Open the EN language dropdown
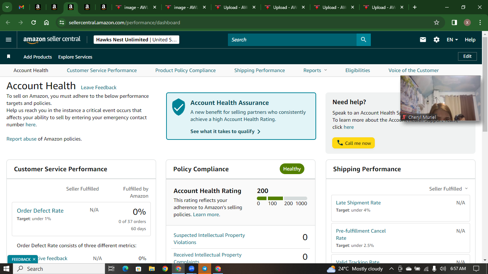The image size is (488, 274). 452,40
